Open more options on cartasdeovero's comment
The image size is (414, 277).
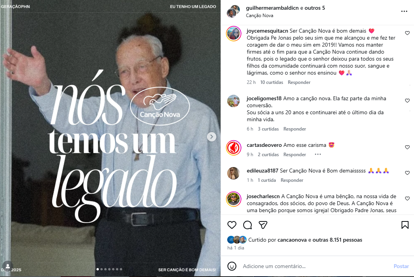[318, 155]
